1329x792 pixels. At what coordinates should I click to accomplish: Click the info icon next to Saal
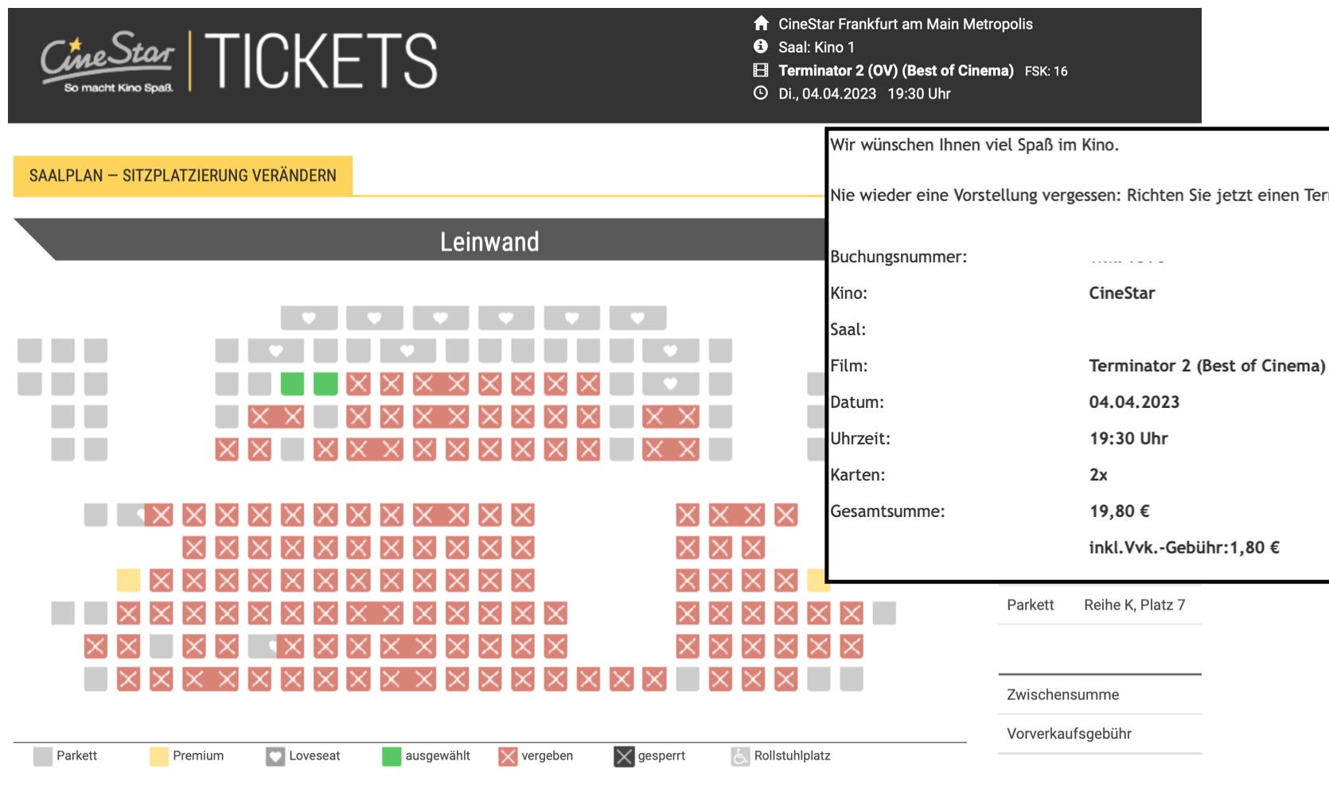(761, 47)
